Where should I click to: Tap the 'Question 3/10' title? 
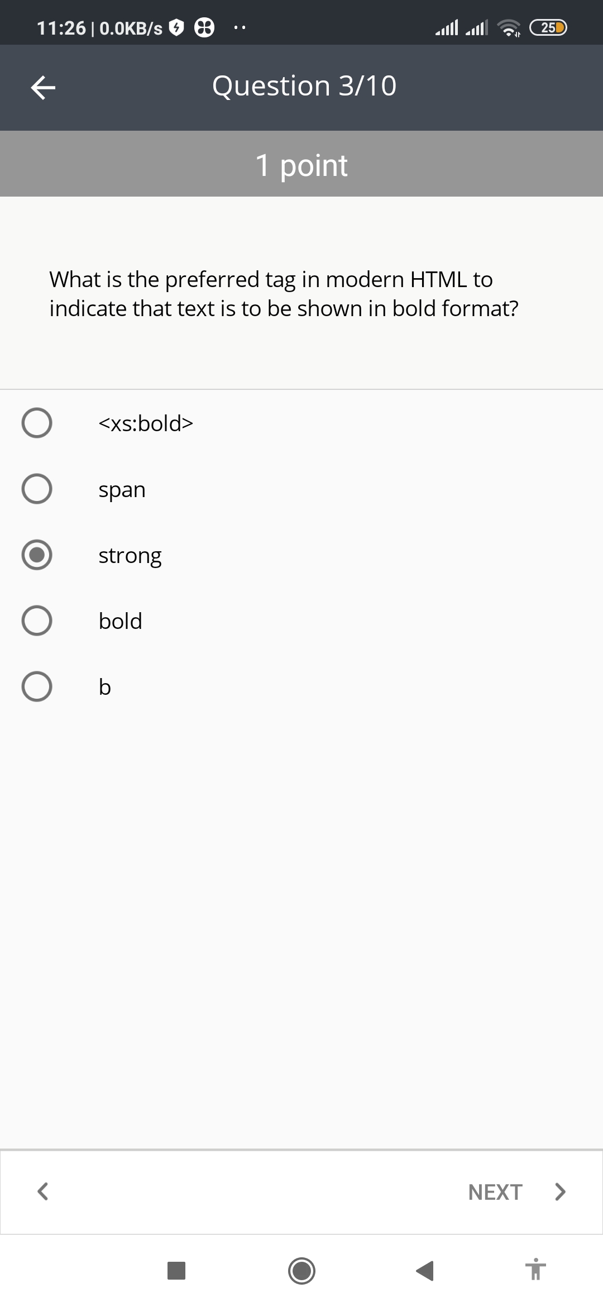point(304,86)
